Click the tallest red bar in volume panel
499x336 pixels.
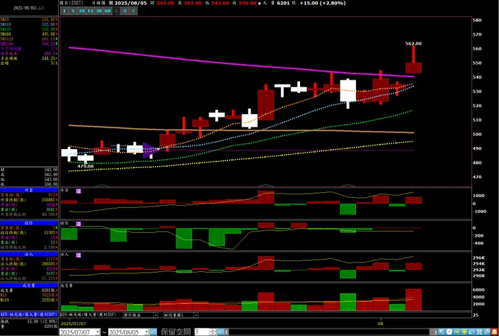(413, 300)
